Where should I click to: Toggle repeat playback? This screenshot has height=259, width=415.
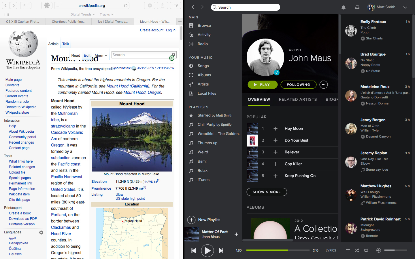(x=366, y=250)
